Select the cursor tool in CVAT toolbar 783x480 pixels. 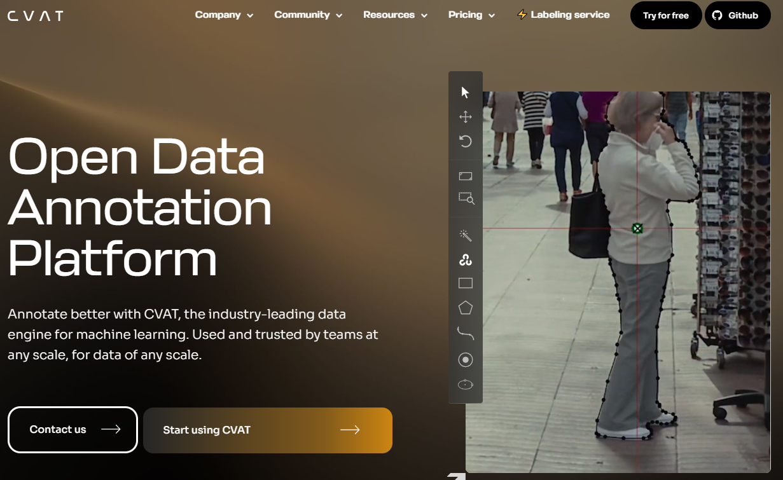click(x=465, y=93)
